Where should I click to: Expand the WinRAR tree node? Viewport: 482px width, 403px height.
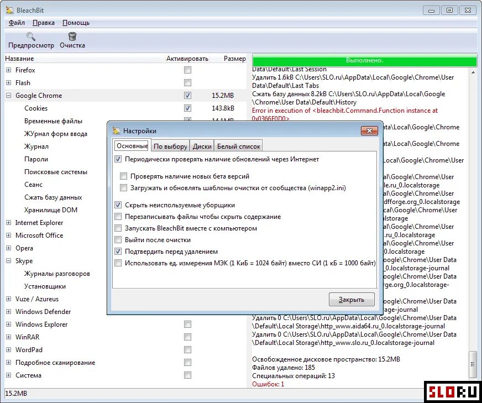[x=9, y=337]
